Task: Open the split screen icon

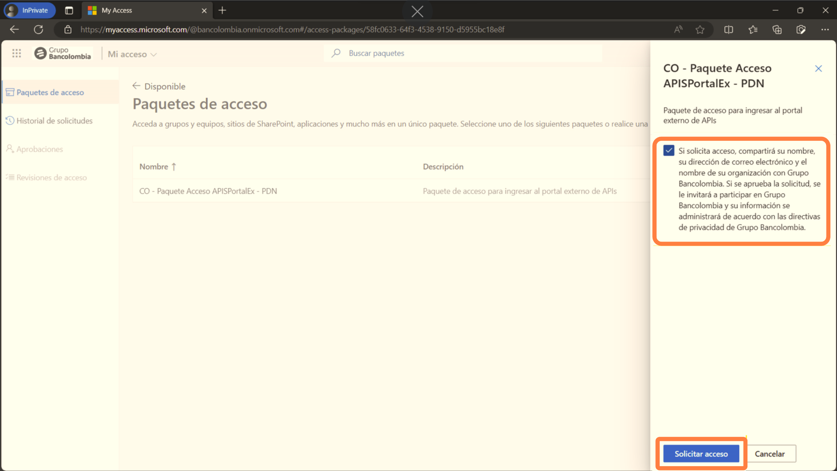Action: click(729, 29)
